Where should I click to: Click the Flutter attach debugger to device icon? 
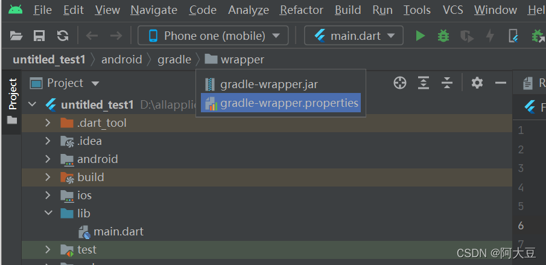(513, 36)
